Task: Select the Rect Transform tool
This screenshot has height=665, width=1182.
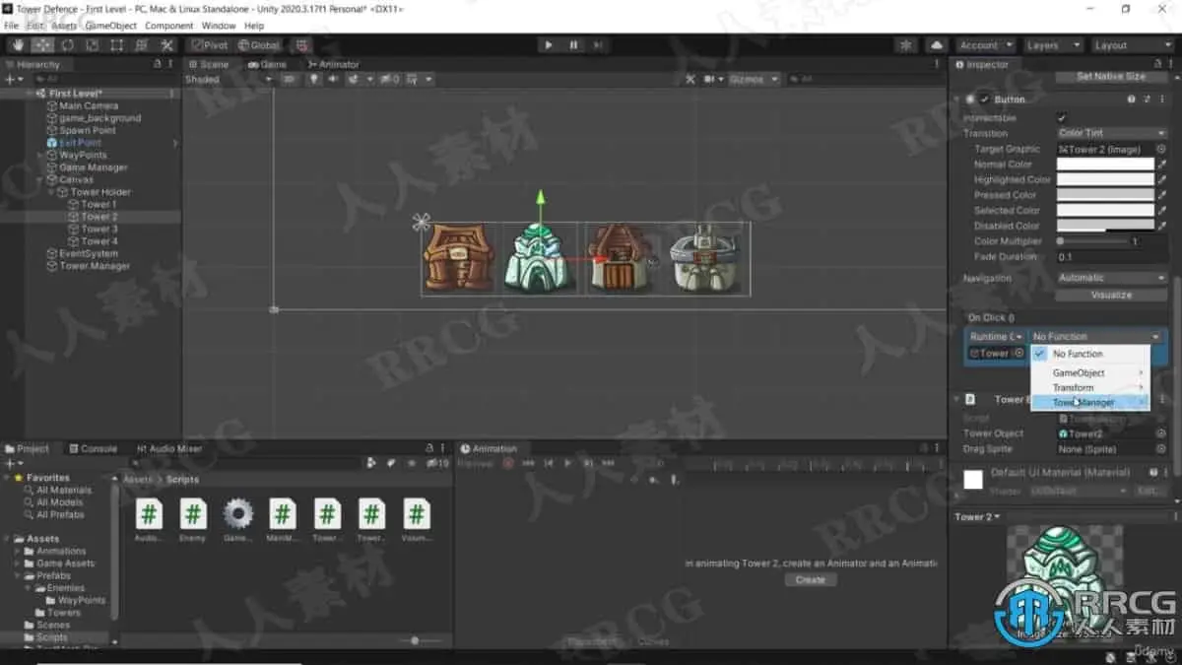Action: 116,44
